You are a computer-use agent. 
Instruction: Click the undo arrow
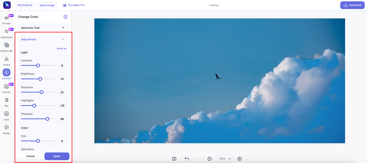[x=187, y=159]
